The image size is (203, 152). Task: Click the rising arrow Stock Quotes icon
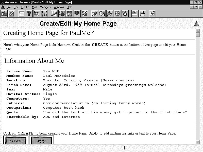click(x=54, y=14)
